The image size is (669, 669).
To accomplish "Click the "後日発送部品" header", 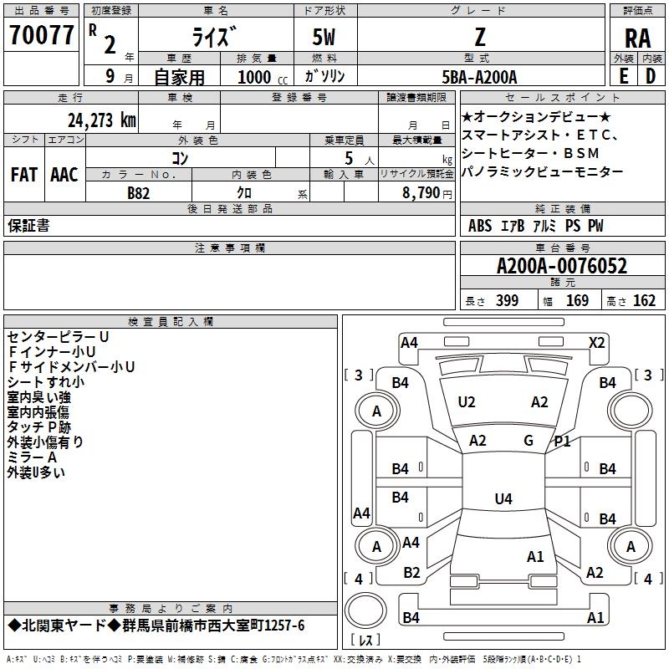I will tap(230, 208).
